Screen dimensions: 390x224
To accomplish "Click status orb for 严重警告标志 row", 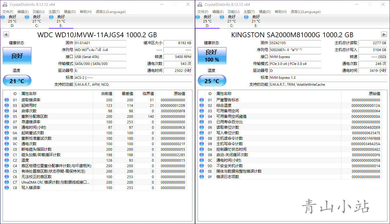I will 202,100.
